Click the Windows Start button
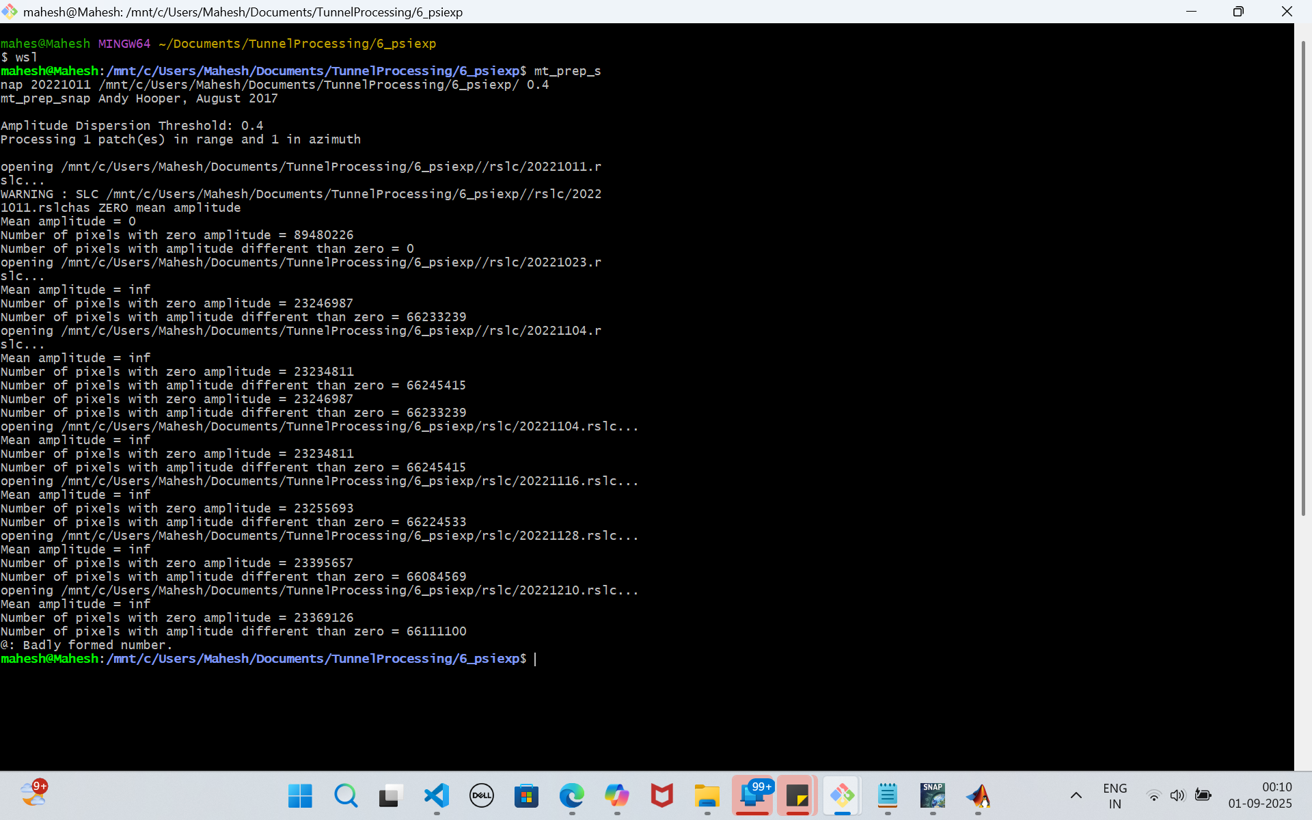1312x820 pixels. coord(301,795)
